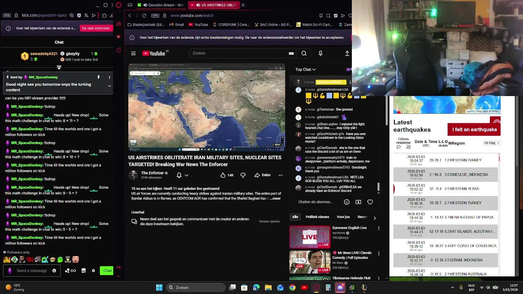Image resolution: width=523 pixels, height=294 pixels.
Task: Reload the YouTube browser page
Action: 144,16
